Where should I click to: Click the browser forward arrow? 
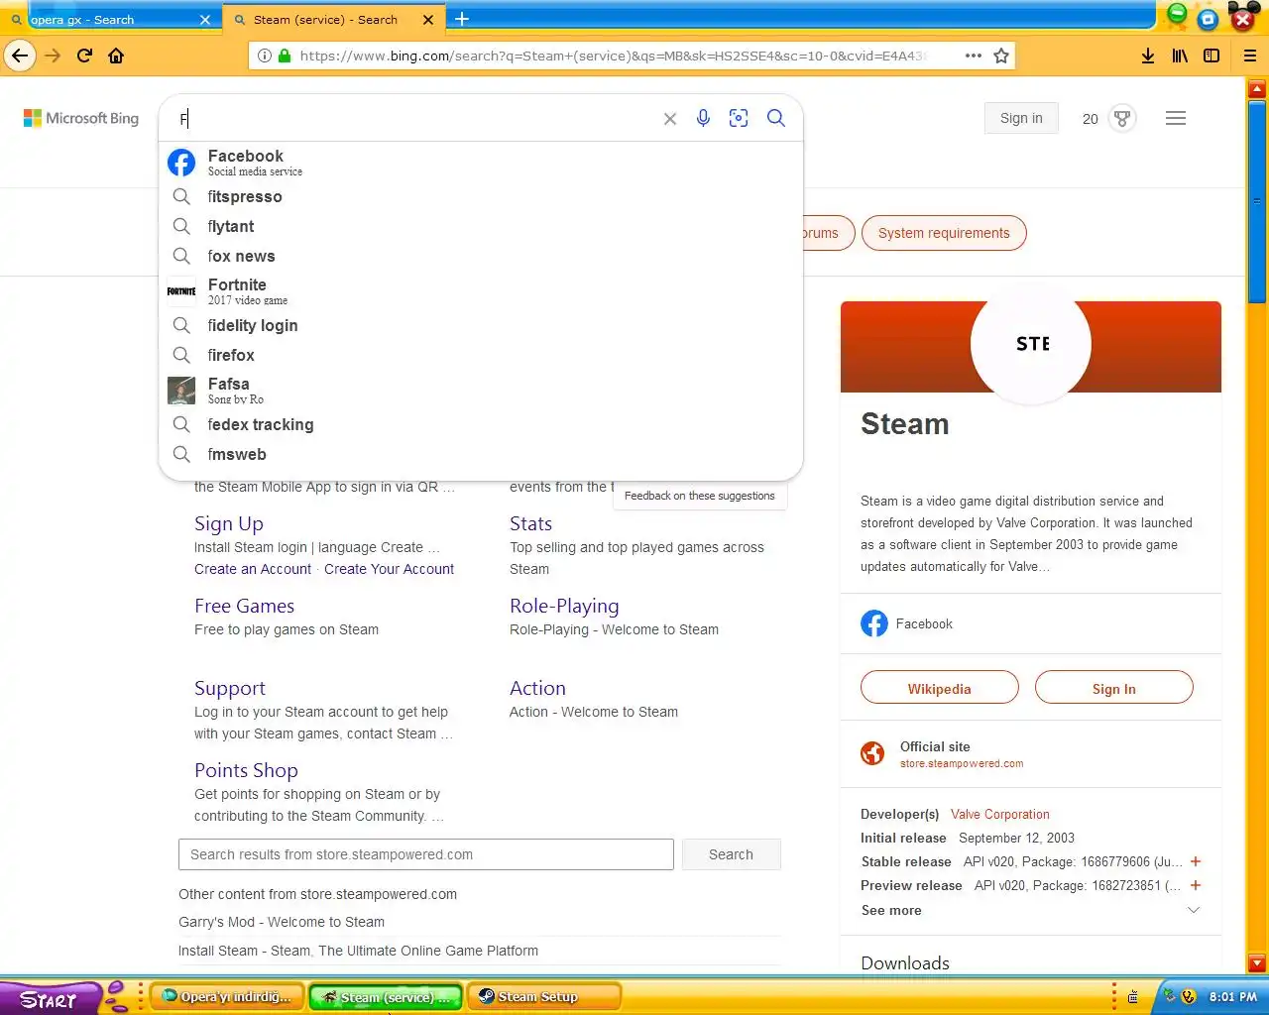53,56
